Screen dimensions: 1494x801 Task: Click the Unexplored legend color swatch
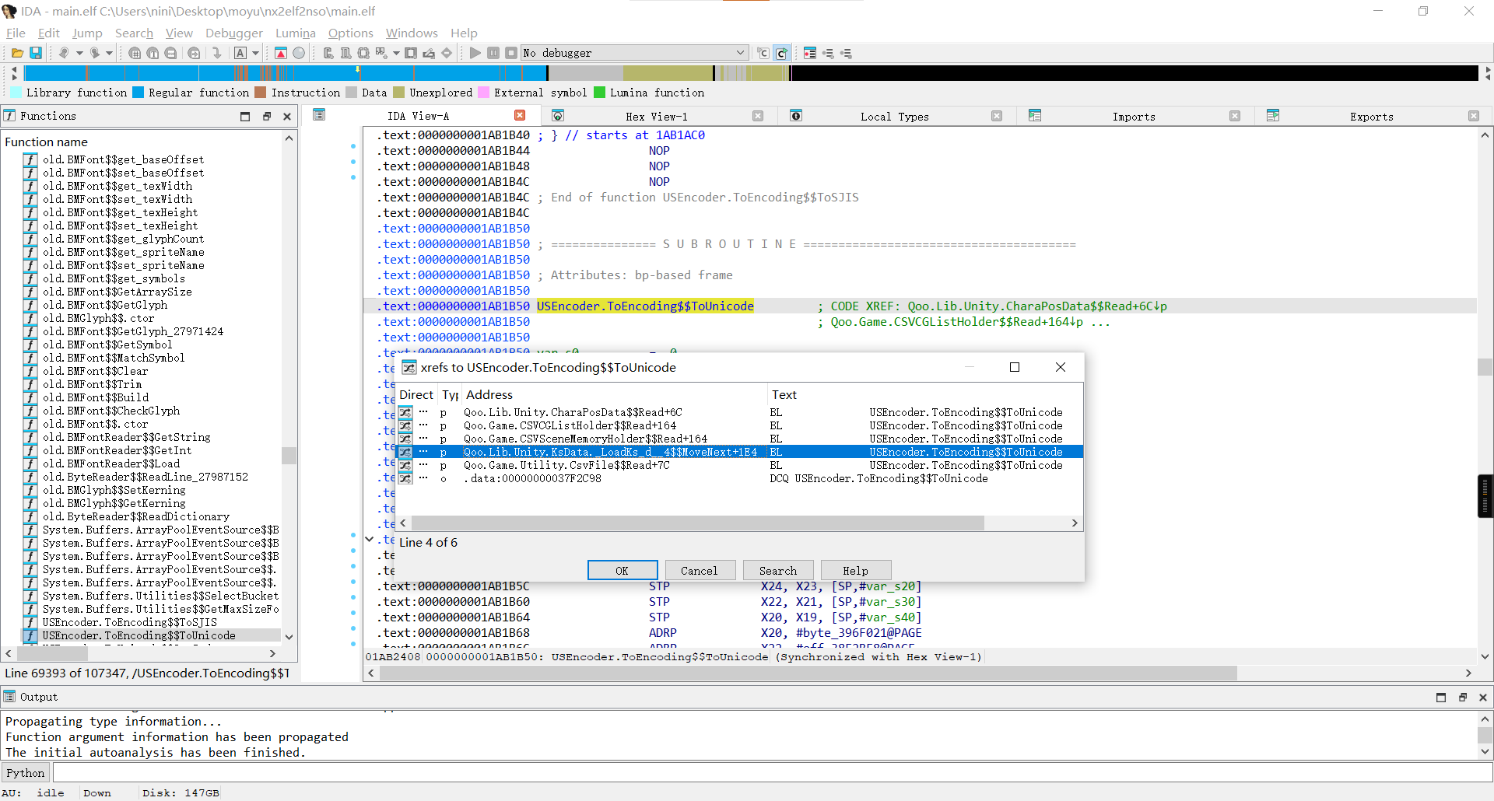tap(398, 92)
